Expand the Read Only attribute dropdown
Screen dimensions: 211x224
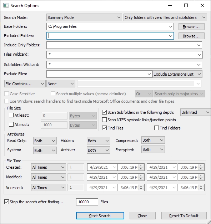pos(45,141)
